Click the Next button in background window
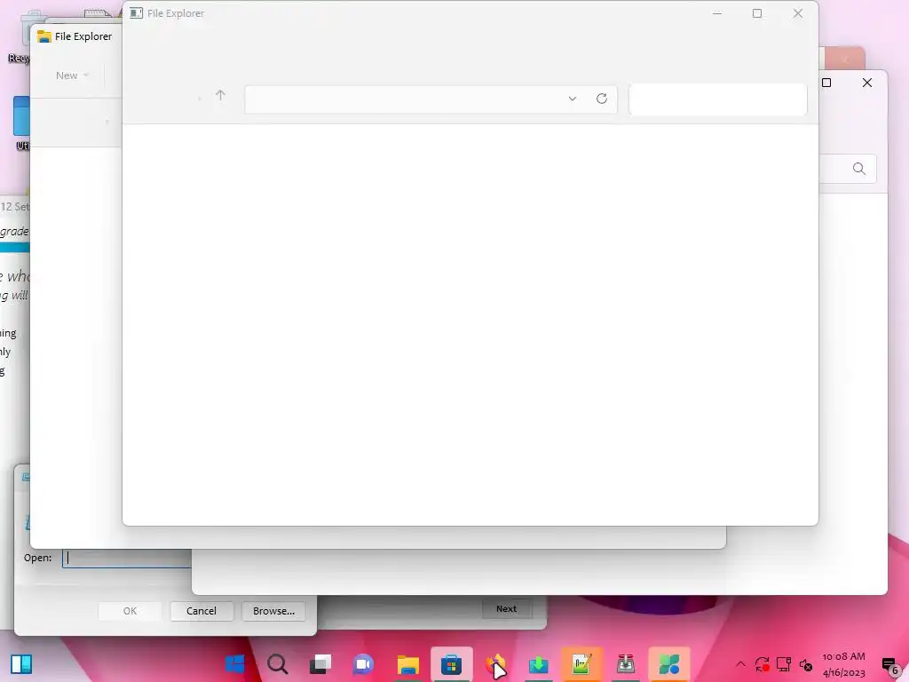Screen dimensions: 909x682 pos(506,609)
